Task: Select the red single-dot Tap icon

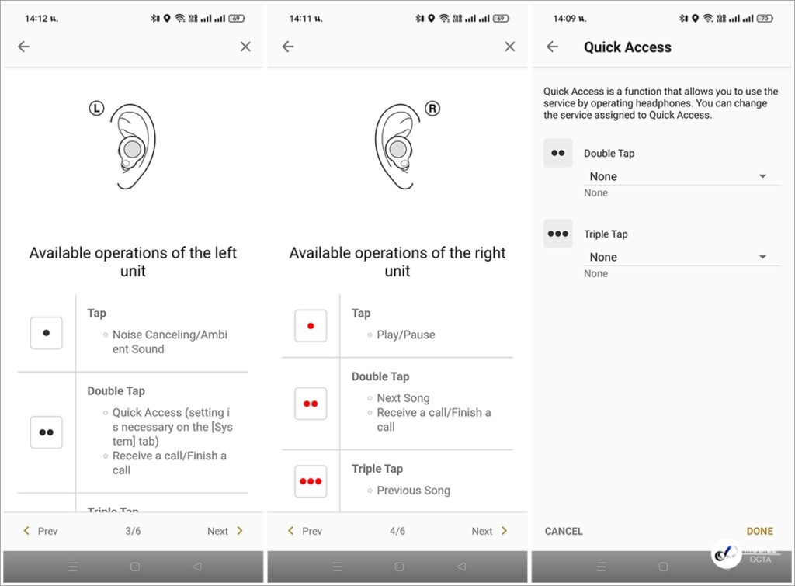Action: [x=311, y=326]
